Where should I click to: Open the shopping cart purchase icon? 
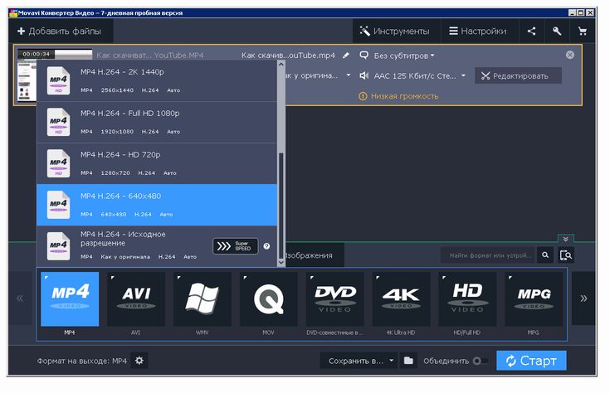[x=582, y=32]
